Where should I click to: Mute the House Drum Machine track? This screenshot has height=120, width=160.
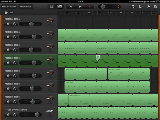(x=8, y=115)
